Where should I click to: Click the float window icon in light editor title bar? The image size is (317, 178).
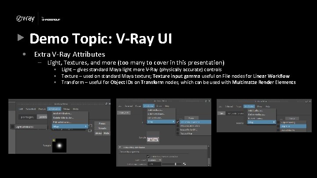(107, 104)
